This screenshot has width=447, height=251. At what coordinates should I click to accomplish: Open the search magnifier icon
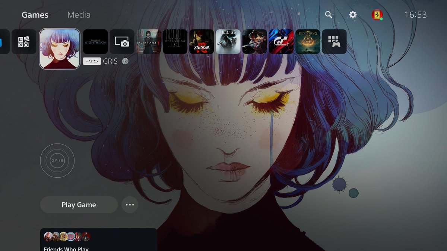coord(328,15)
